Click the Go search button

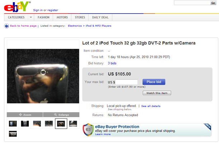213,3
